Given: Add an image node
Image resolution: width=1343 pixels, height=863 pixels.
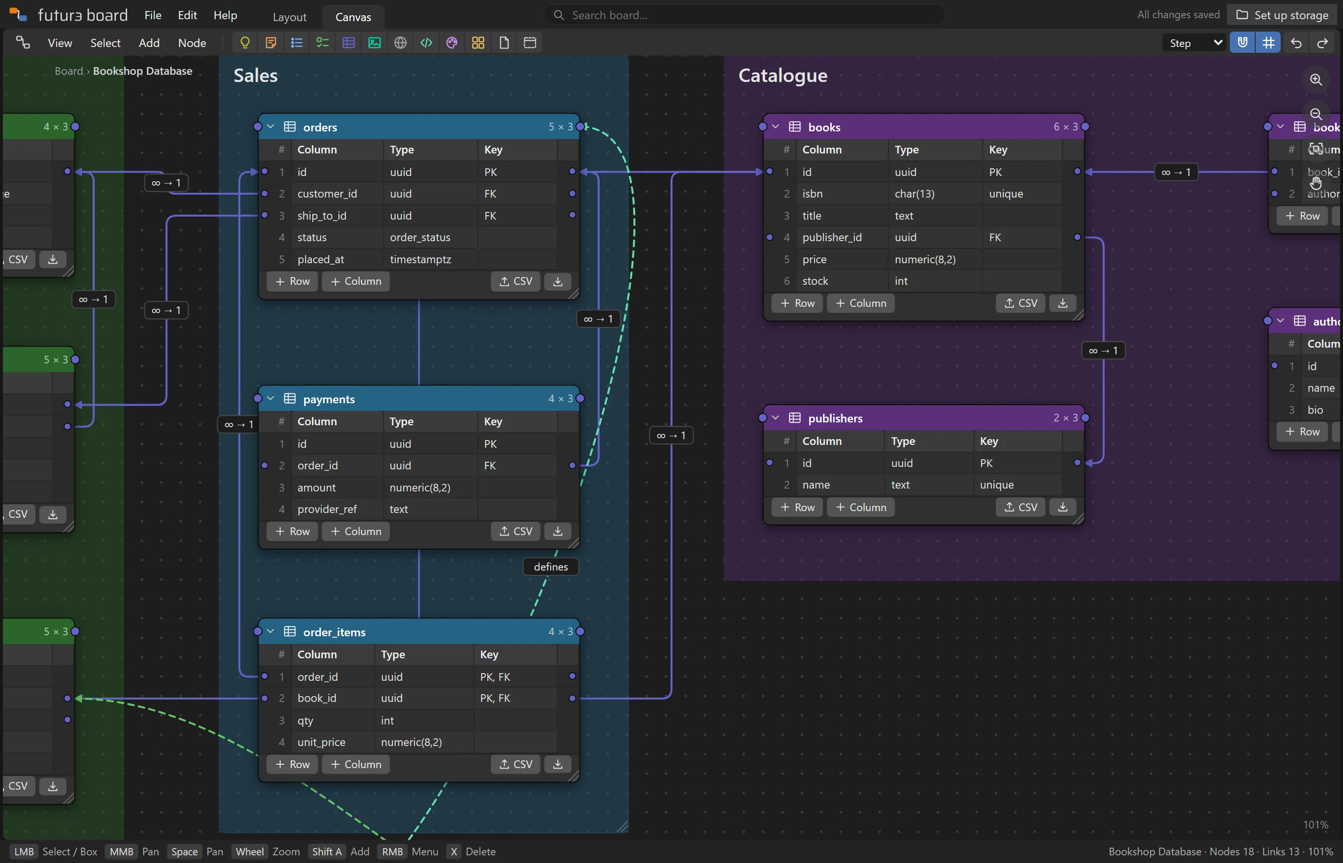Looking at the screenshot, I should click(x=375, y=43).
